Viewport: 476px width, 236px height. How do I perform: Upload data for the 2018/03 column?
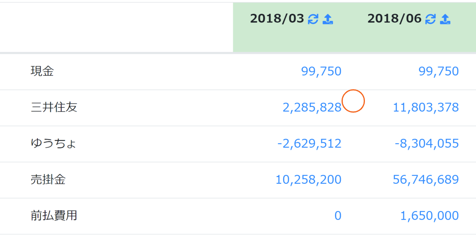point(328,19)
